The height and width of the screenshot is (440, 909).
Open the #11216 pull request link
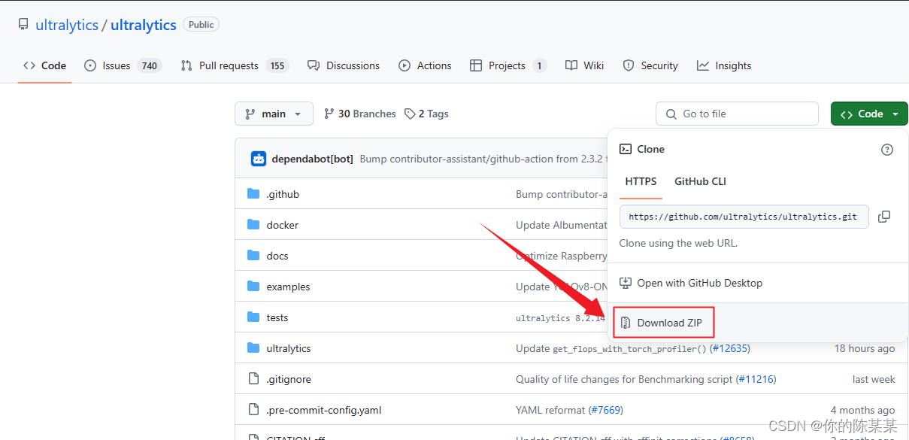(x=756, y=379)
